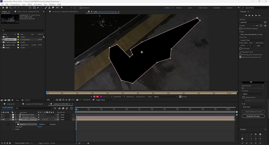Image resolution: width=269 pixels, height=145 pixels.
Task: Enable the Lighting Correction checkbox
Action: pyautogui.click(x=243, y=97)
